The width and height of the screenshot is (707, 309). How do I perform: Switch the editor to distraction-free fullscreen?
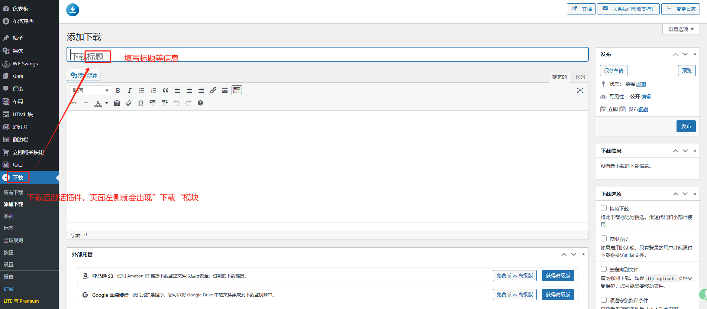pos(580,90)
